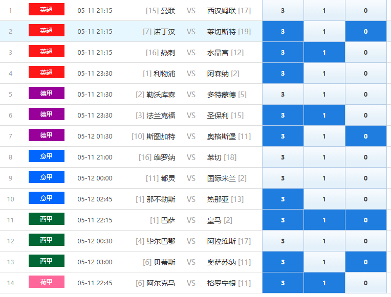Select loss (0) for 热刺 vs 水晶宫
This screenshot has height=297, width=391.
(366, 52)
